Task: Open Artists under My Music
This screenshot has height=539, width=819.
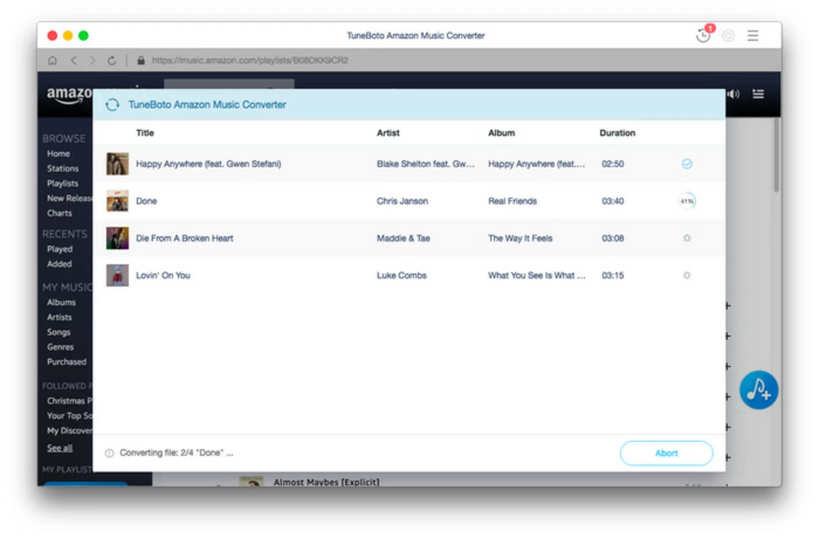Action: tap(59, 317)
